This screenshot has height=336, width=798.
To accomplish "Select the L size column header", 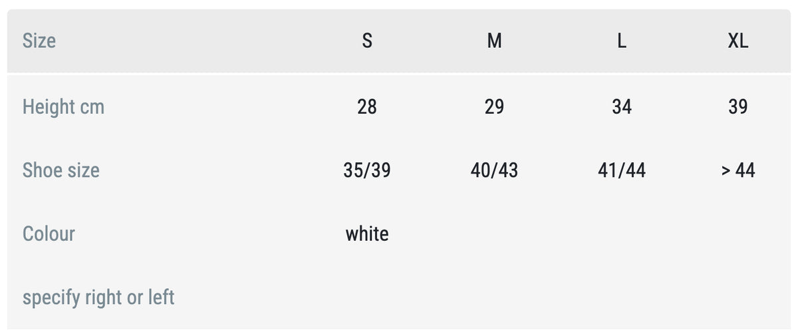I will click(x=621, y=41).
